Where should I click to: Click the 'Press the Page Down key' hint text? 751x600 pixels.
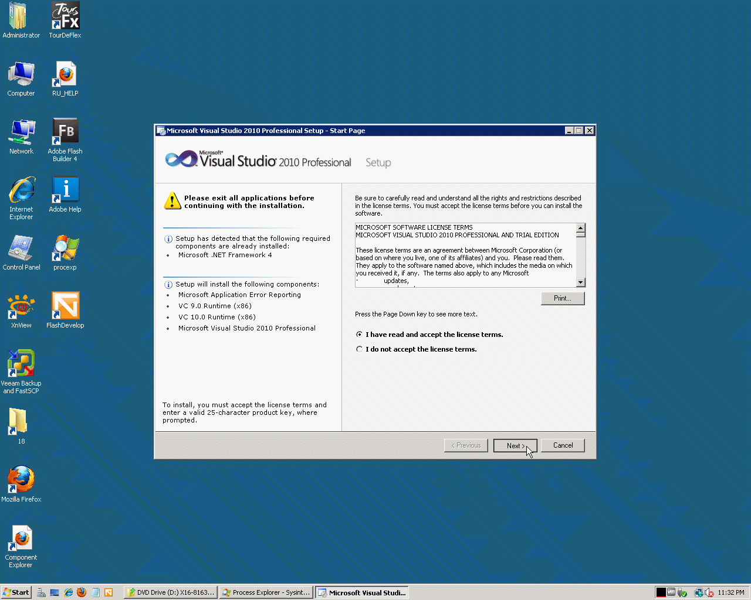pos(416,314)
